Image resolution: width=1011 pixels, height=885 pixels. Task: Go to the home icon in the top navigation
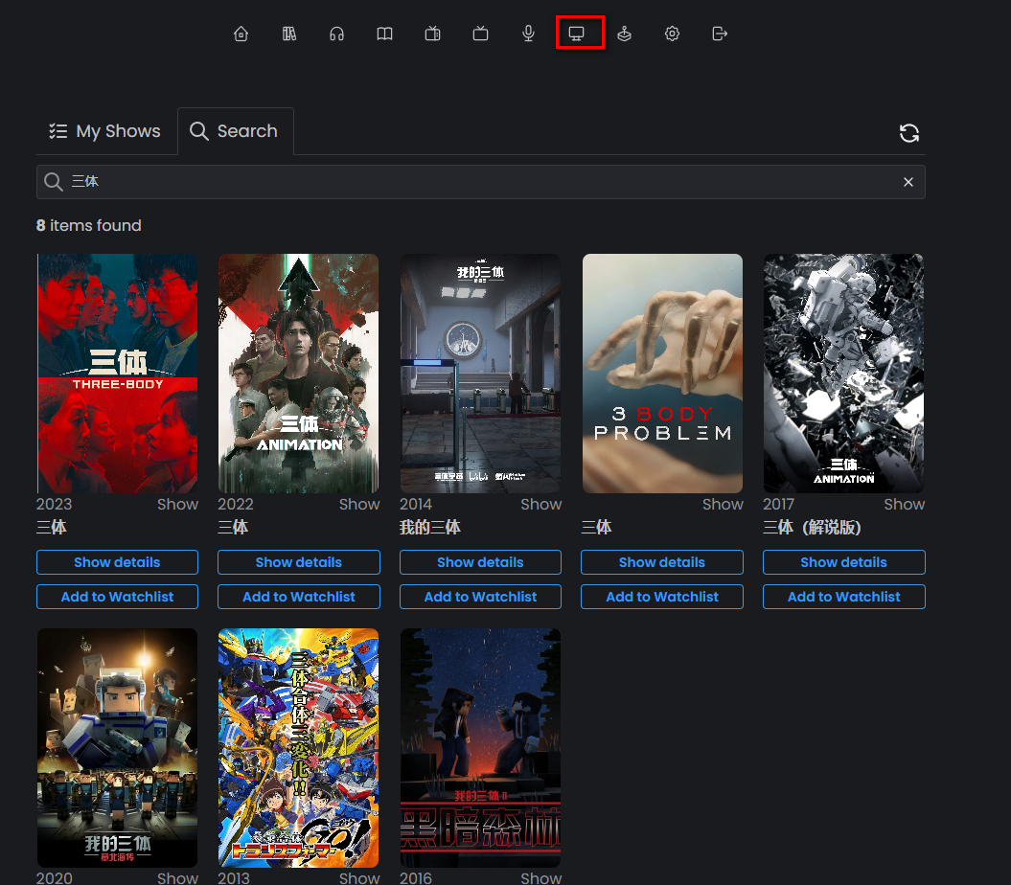coord(241,34)
